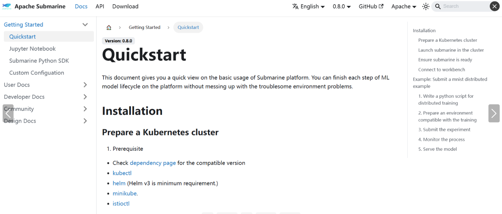Click the search magnifier icon
The width and height of the screenshot is (502, 214).
438,6
